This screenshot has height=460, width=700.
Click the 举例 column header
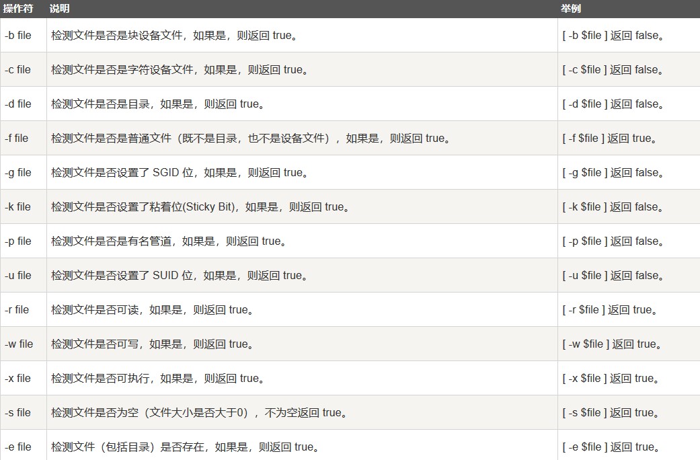[571, 9]
